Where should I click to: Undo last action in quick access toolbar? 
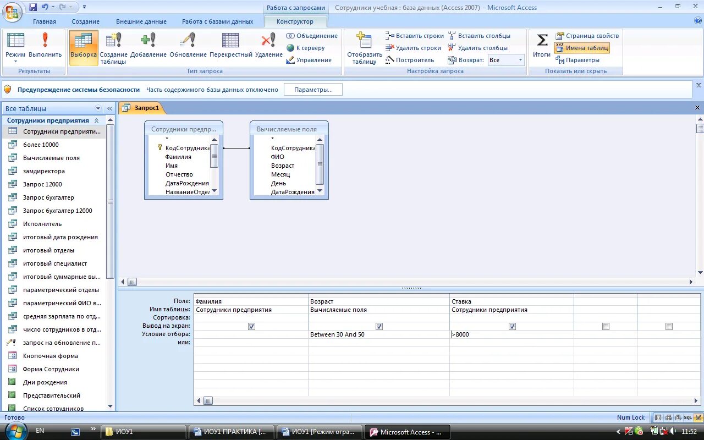pos(46,7)
